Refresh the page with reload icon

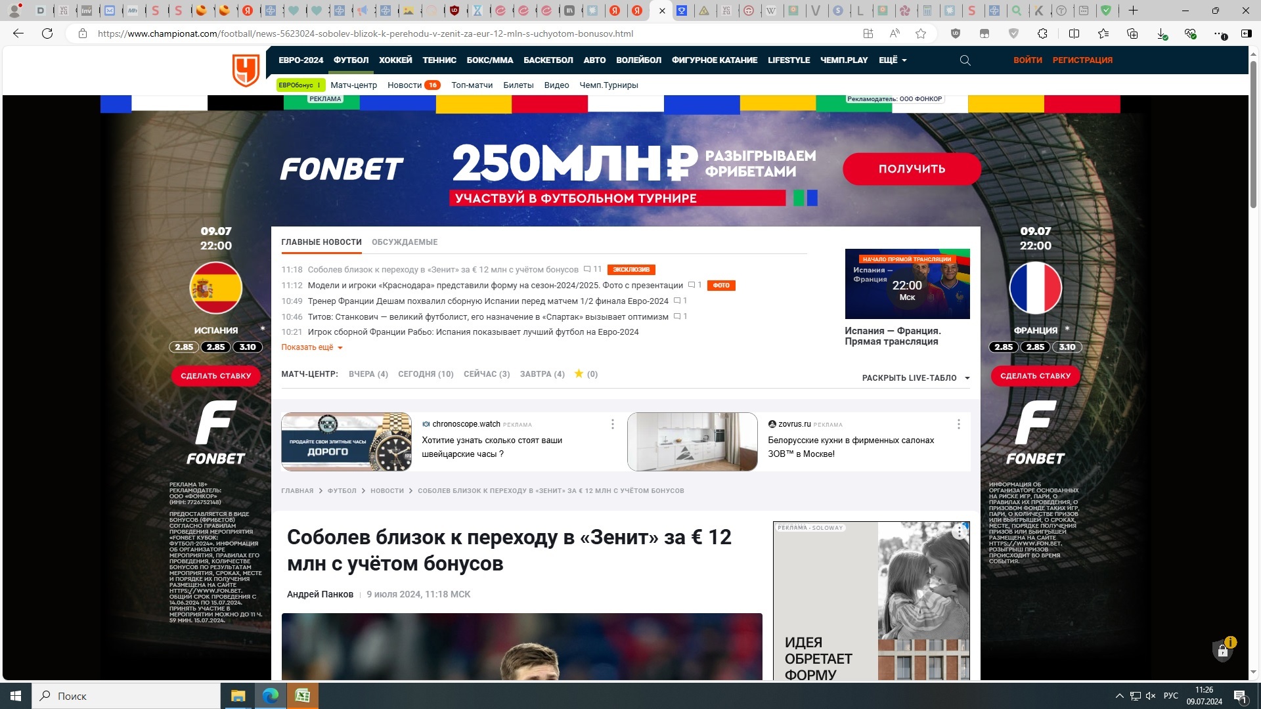coord(47,33)
